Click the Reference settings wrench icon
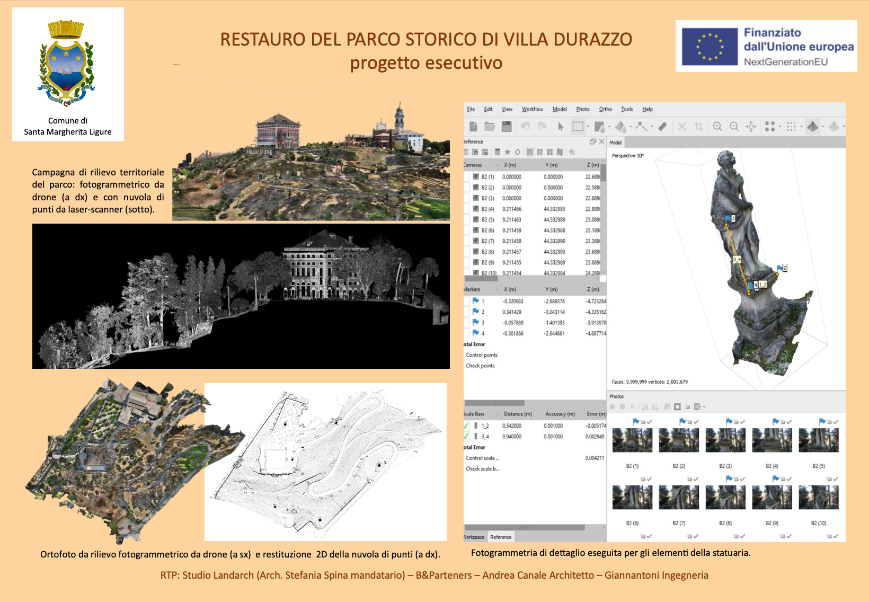The image size is (869, 602). [572, 152]
